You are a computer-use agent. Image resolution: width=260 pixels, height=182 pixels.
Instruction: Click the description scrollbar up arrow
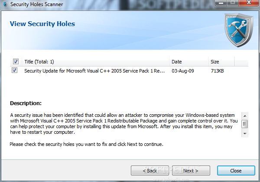pos(245,116)
